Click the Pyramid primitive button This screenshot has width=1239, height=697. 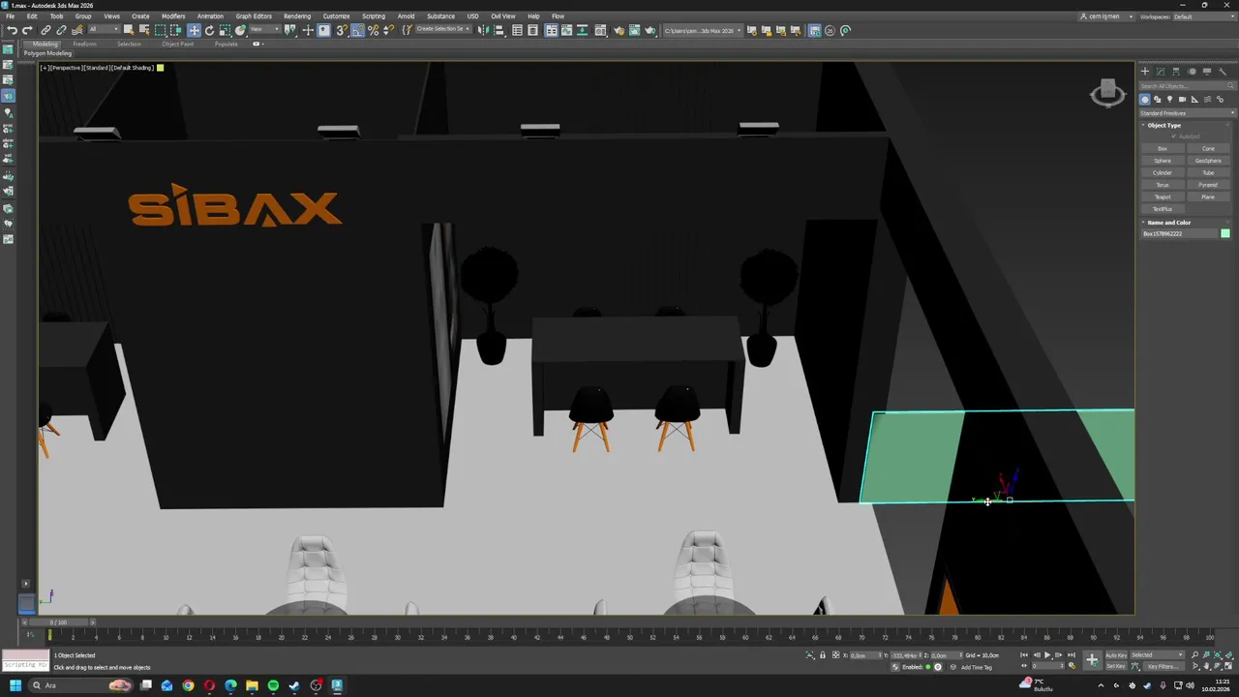click(1208, 185)
